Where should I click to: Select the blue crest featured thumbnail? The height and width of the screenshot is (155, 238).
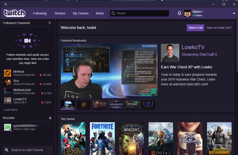pyautogui.click(x=148, y=104)
